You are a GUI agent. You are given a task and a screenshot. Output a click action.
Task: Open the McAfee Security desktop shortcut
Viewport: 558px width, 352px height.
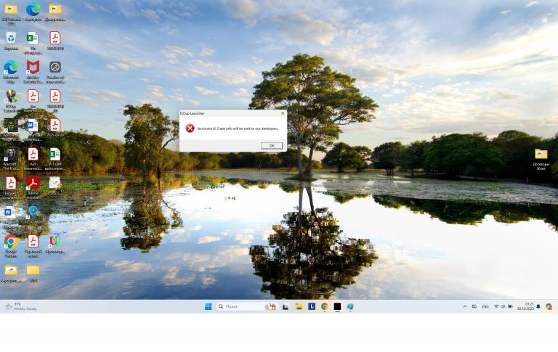(33, 71)
